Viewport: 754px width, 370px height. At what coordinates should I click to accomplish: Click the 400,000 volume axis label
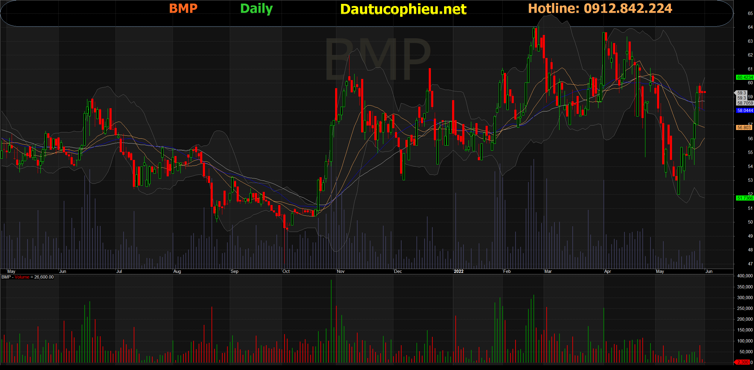[x=745, y=276]
